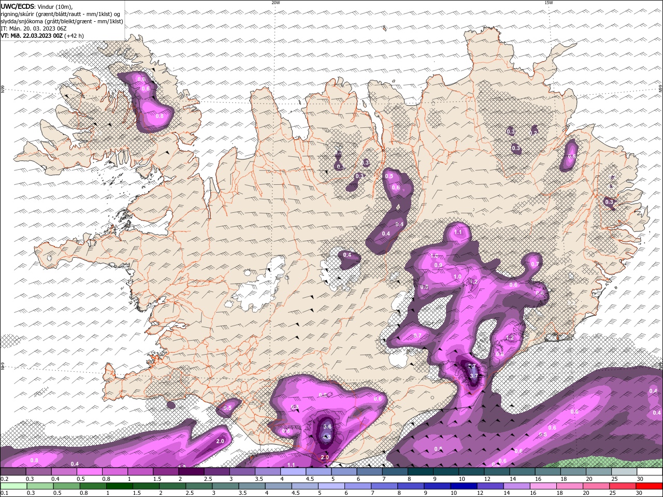The width and height of the screenshot is (663, 497).
Task: Click the dark purple 2 mm swatch in the upper scale
Action: (191, 472)
